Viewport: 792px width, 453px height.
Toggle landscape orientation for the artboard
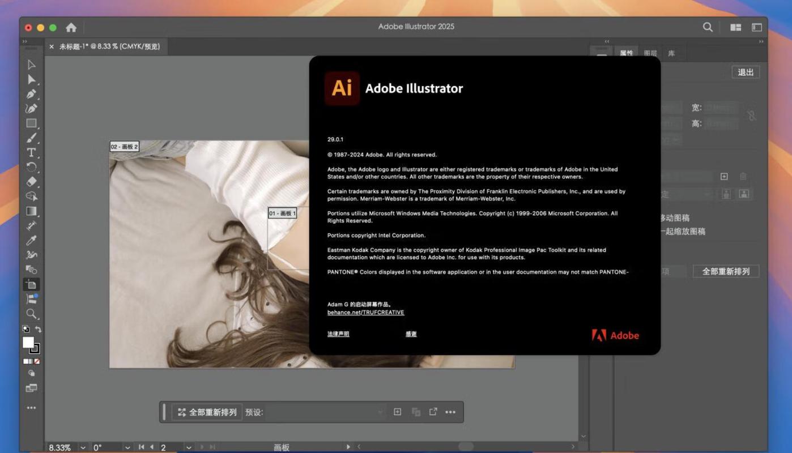(x=744, y=194)
